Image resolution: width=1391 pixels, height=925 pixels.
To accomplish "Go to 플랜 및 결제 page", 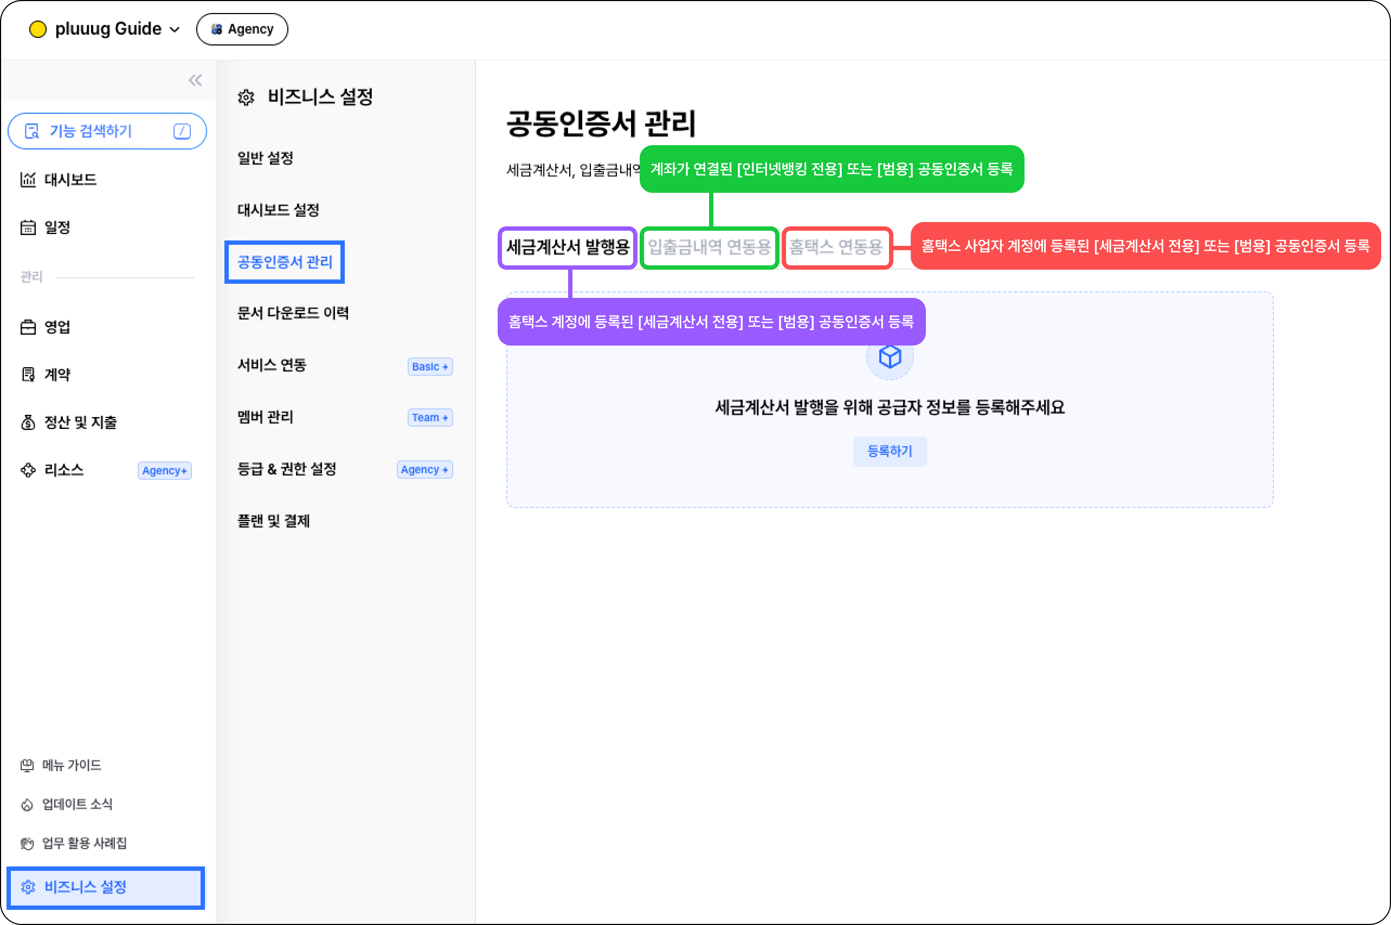I will point(273,521).
